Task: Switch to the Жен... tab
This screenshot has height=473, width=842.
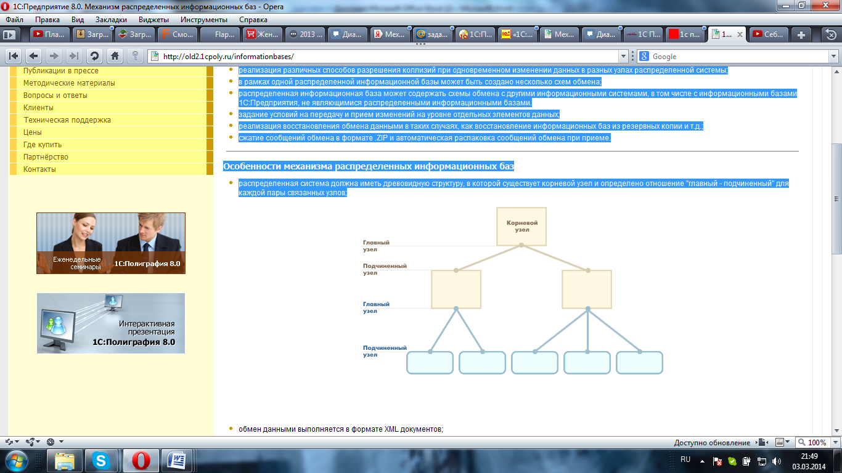Action: [263, 34]
